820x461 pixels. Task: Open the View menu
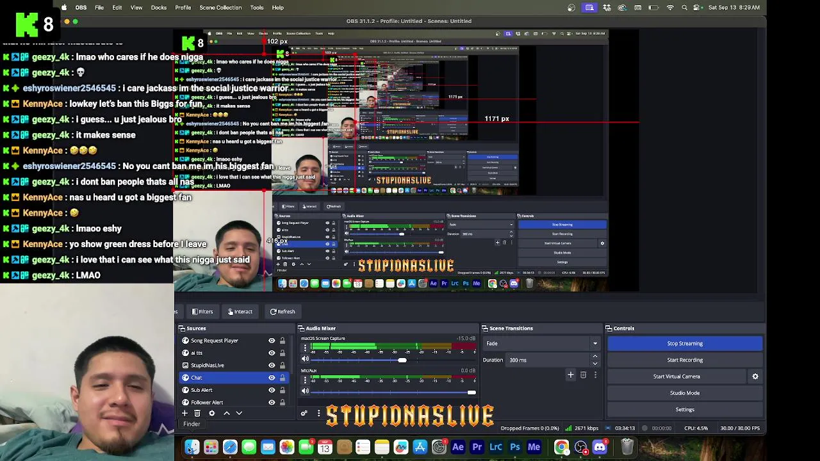(136, 8)
